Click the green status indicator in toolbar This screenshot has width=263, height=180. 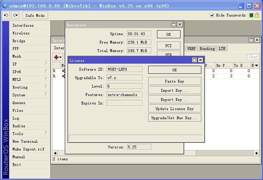251,15
